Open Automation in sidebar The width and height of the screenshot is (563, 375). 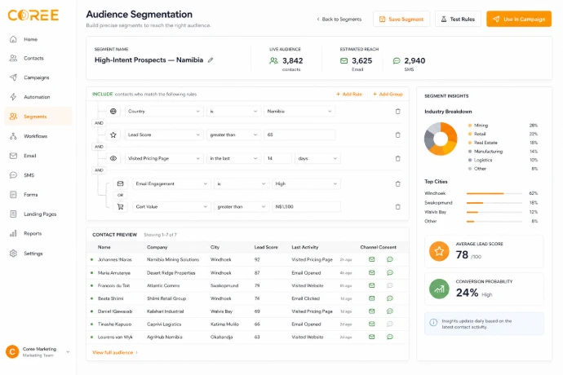coord(38,97)
